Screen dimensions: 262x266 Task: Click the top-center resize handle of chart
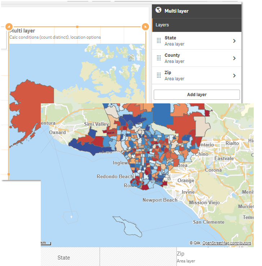tap(77, 27)
